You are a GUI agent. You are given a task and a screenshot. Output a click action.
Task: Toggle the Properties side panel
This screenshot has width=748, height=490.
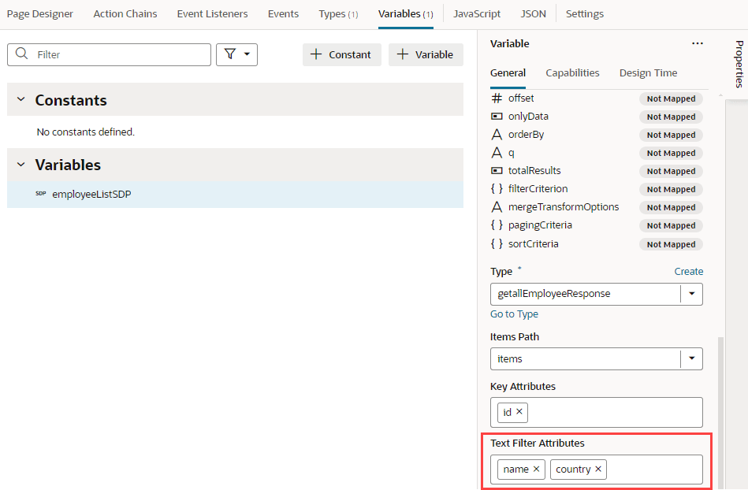739,64
